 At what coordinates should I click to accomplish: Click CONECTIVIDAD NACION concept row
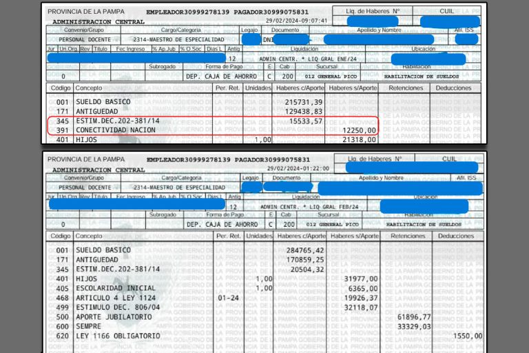coord(264,130)
